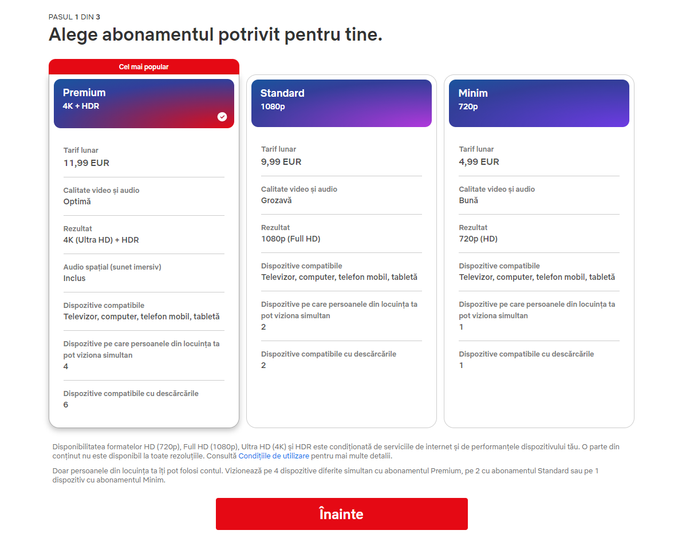Click the 4,99 EUR Minim monthly price
Image resolution: width=674 pixels, height=534 pixels.
[x=479, y=161]
